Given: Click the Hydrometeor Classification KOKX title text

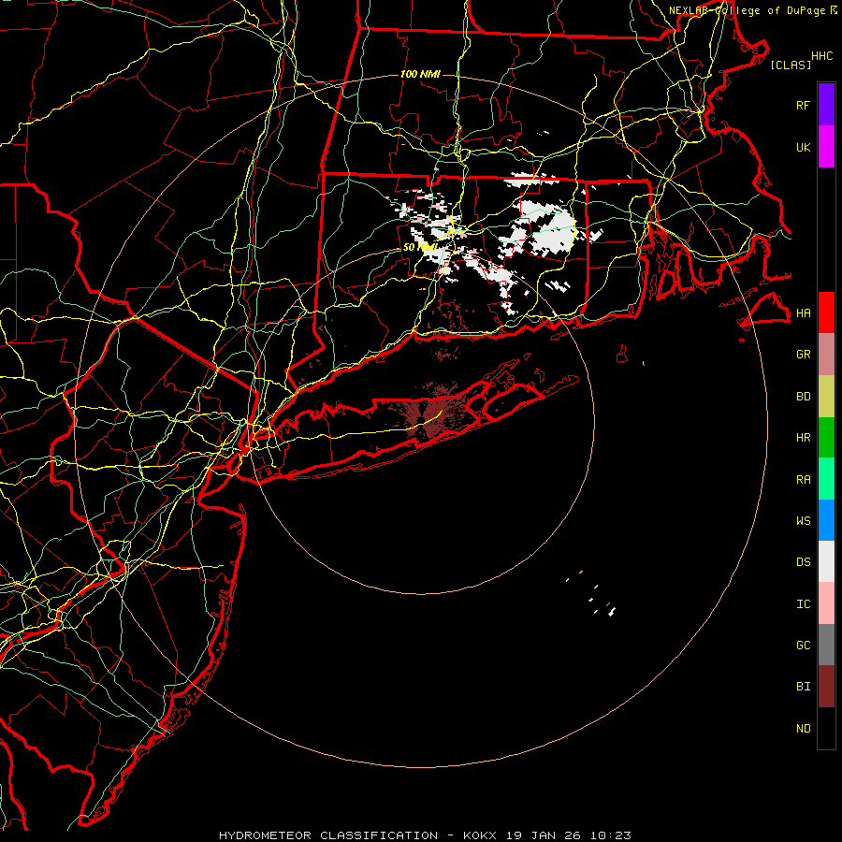Looking at the screenshot, I should pyautogui.click(x=425, y=835).
